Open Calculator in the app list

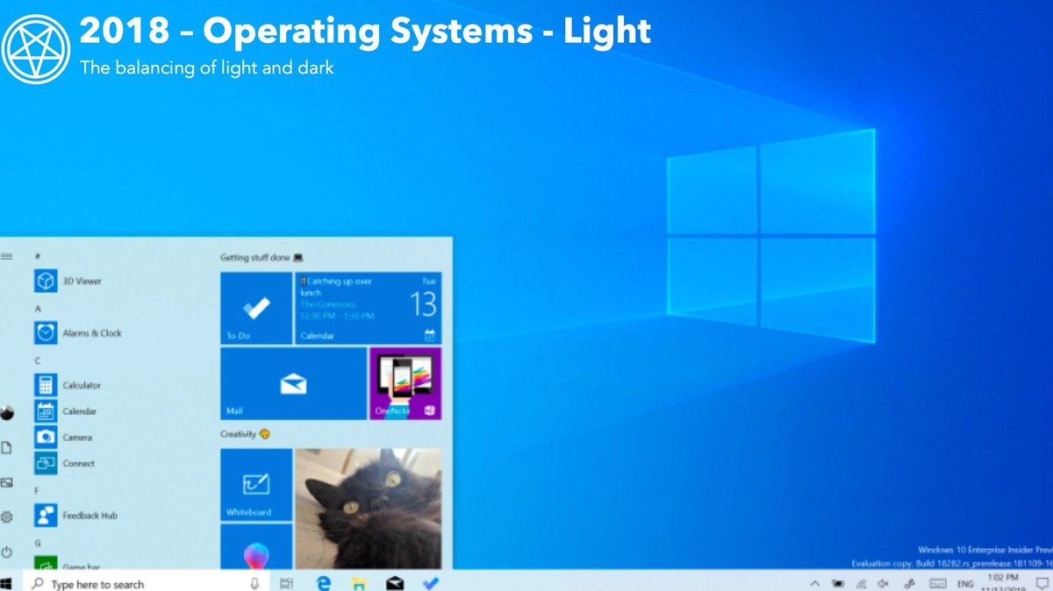click(x=68, y=385)
